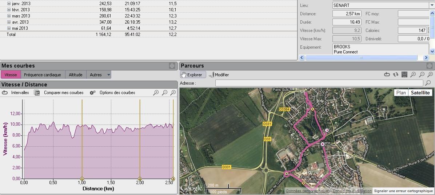Image resolution: width=435 pixels, height=195 pixels.
Task: Zoom out on the speed chart
Action: point(164,93)
